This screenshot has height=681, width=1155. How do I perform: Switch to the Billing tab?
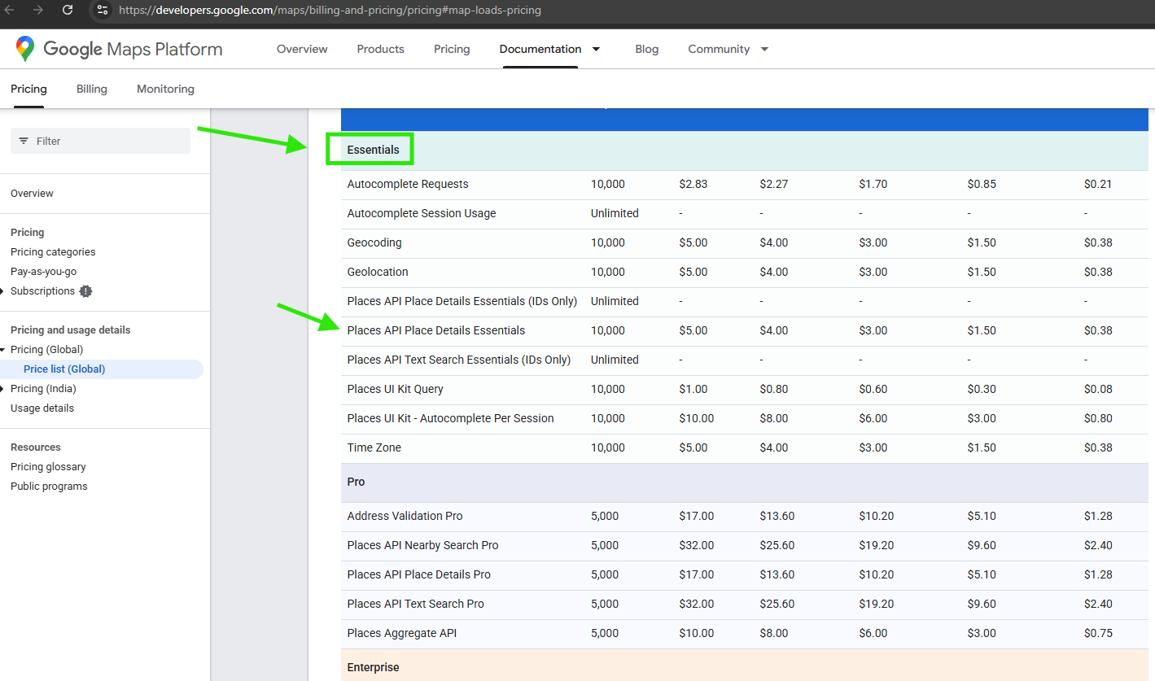point(92,89)
